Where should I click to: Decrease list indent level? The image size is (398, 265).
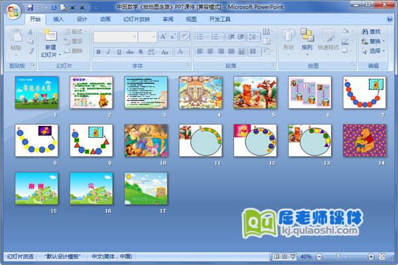[231, 37]
